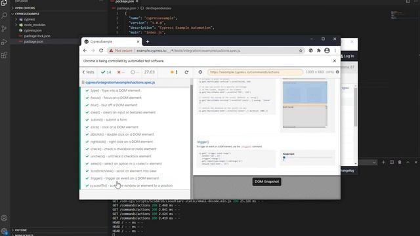Open Source Control view in activity bar
The image size is (420, 236).
click(x=4, y=29)
